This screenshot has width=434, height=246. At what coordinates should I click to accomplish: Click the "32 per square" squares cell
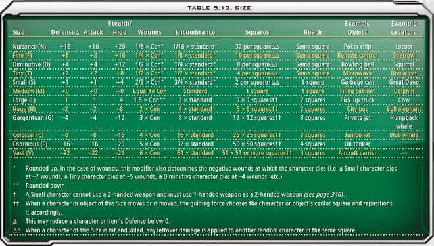coord(257,47)
